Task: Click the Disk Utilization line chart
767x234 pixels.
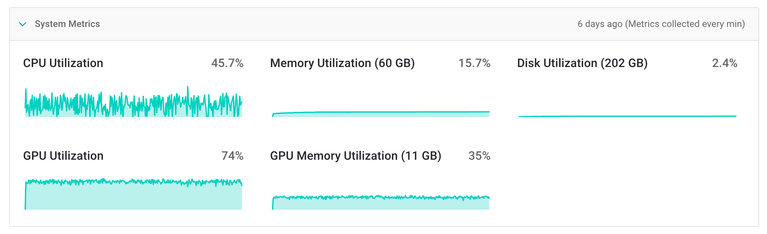Action: click(x=627, y=116)
